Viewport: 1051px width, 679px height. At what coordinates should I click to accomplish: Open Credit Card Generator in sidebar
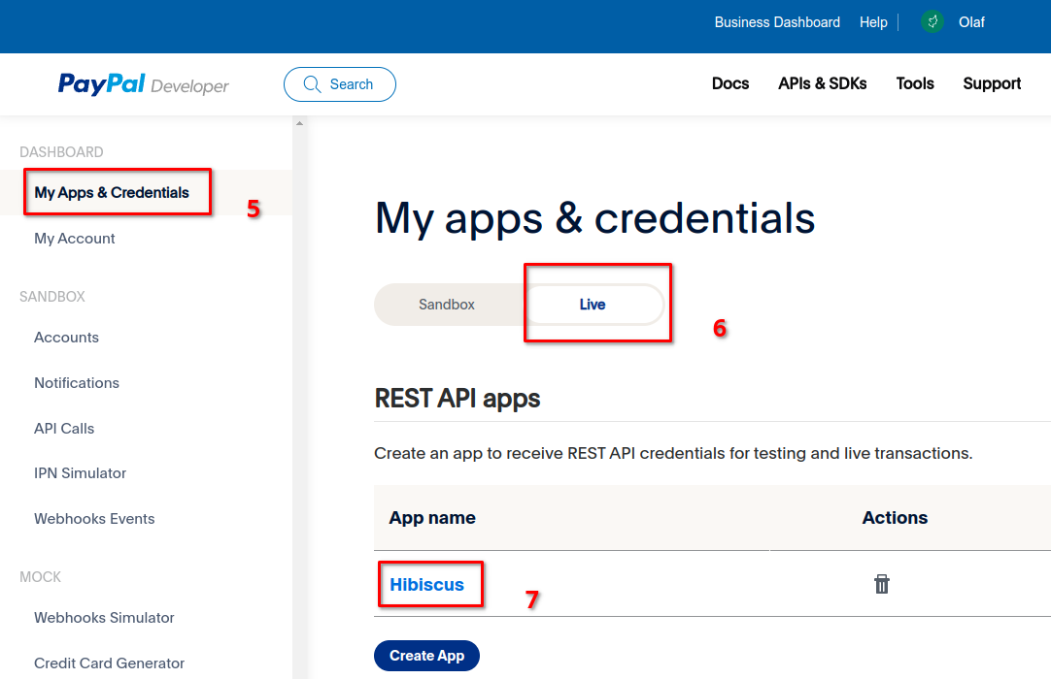pyautogui.click(x=109, y=663)
